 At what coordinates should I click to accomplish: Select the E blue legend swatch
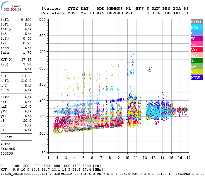pyautogui.click(x=197, y=33)
